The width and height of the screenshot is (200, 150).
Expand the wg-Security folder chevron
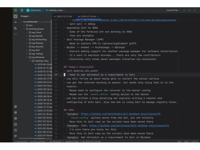(27, 47)
